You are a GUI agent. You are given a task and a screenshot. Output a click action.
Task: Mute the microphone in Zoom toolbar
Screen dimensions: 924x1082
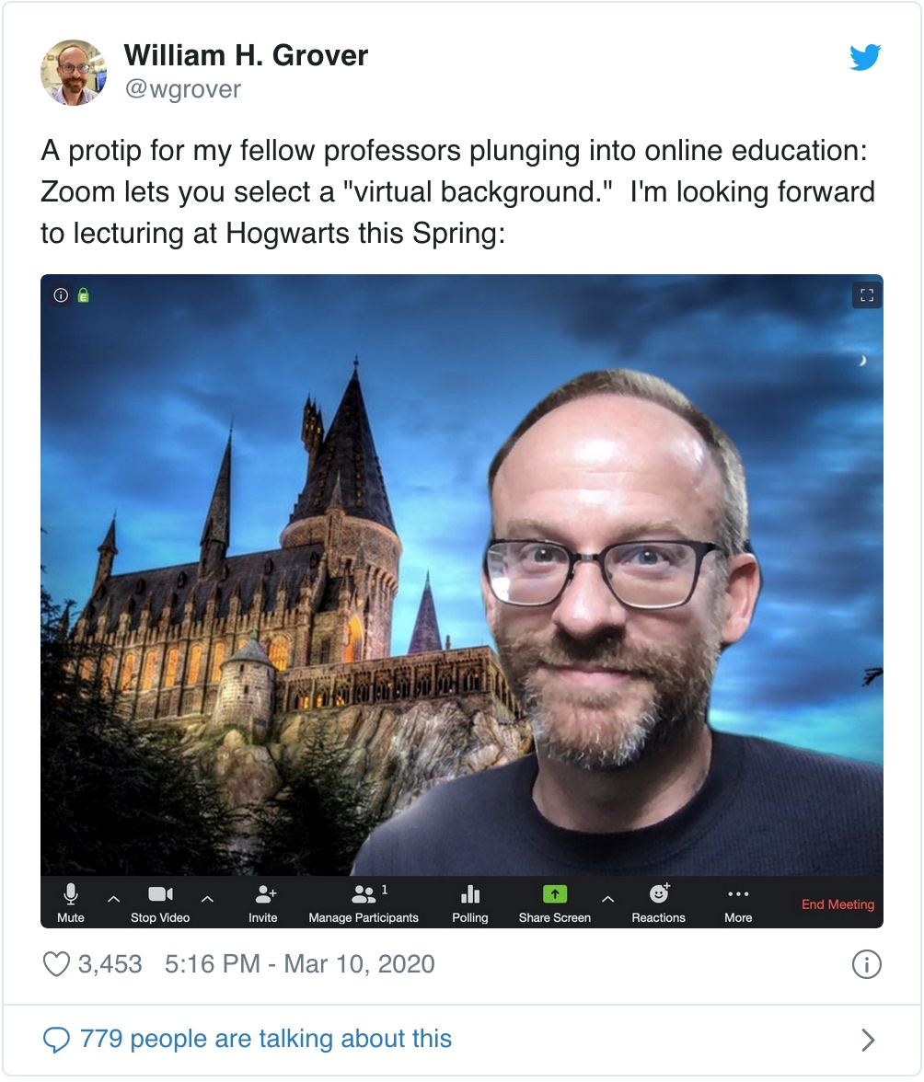tap(71, 894)
